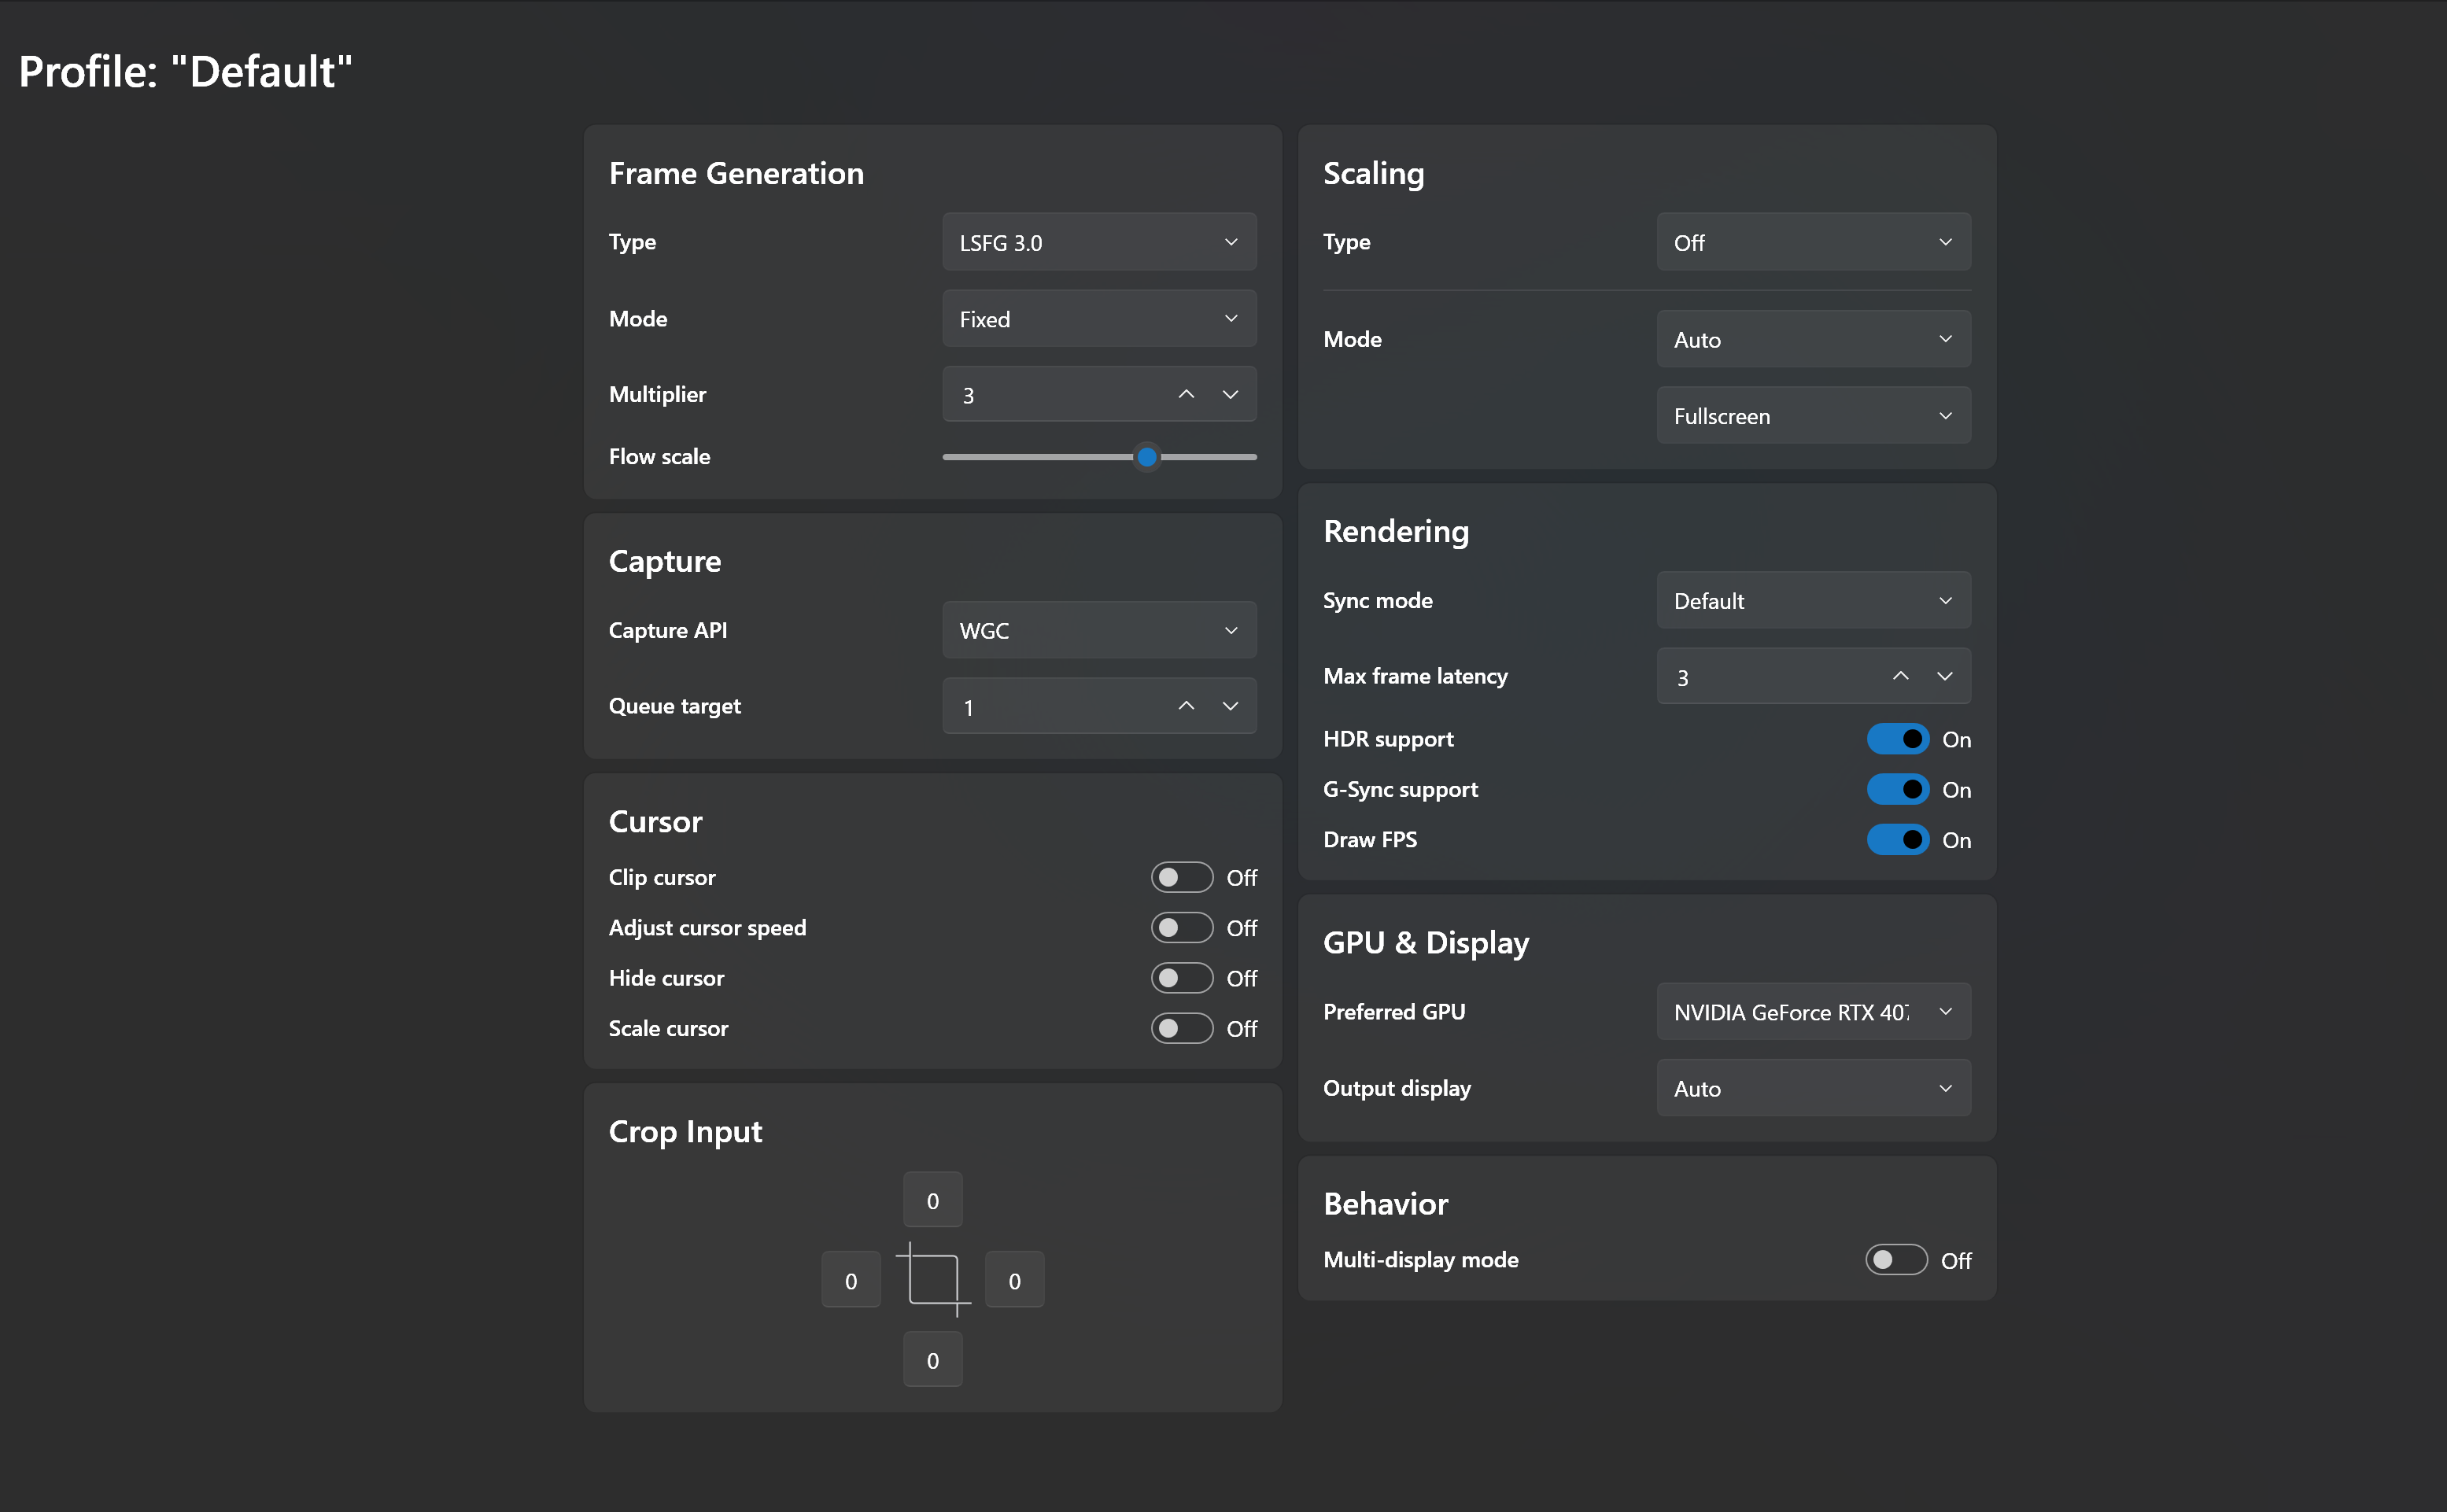Toggle the Hide cursor switch
The width and height of the screenshot is (2447, 1512).
coord(1181,977)
